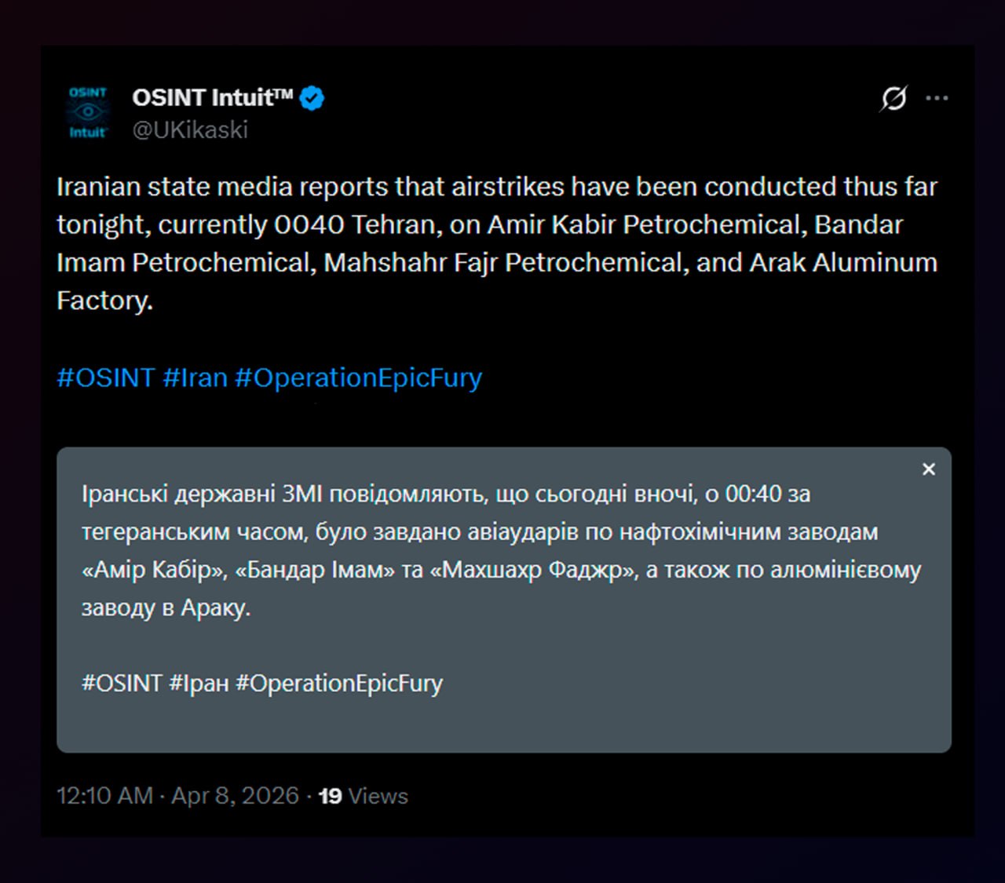Open the Grok explain post icon
The height and width of the screenshot is (883, 1005).
click(894, 99)
